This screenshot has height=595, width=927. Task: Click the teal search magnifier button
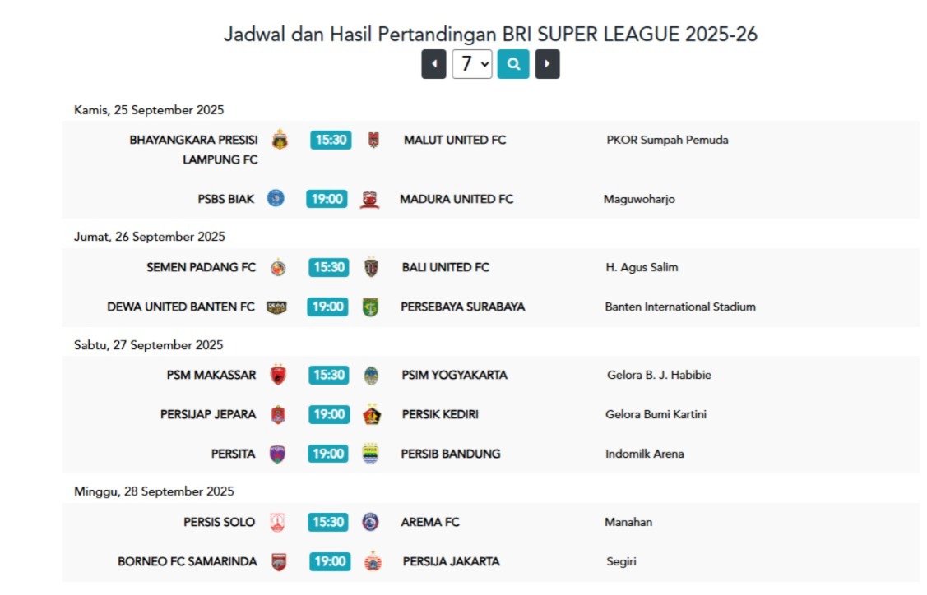(x=512, y=64)
